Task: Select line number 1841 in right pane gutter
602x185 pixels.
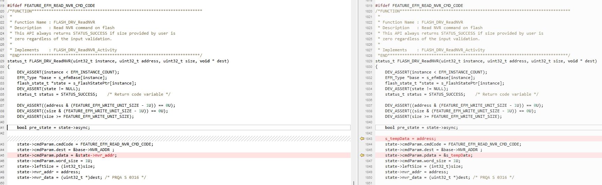Action: point(369,127)
